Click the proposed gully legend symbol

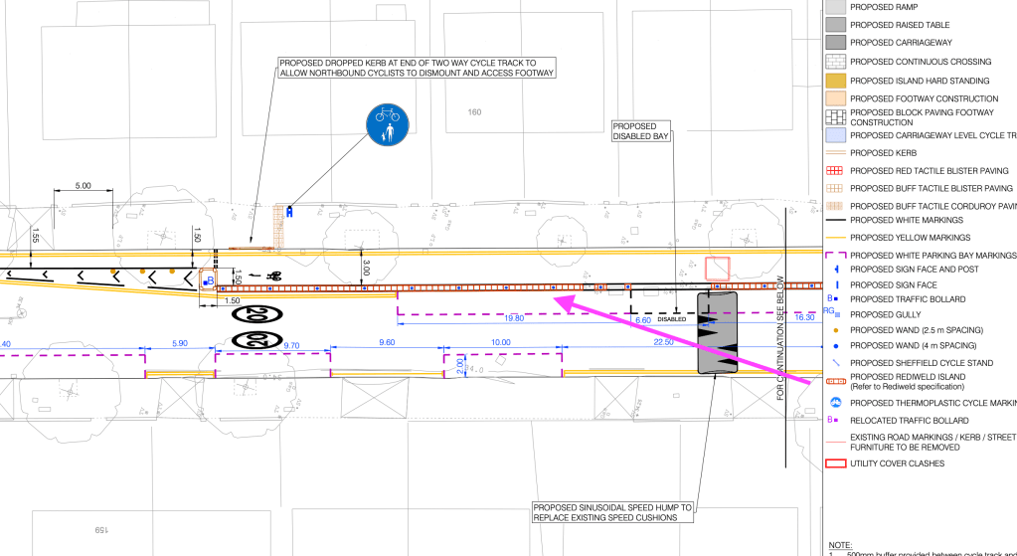coord(835,313)
